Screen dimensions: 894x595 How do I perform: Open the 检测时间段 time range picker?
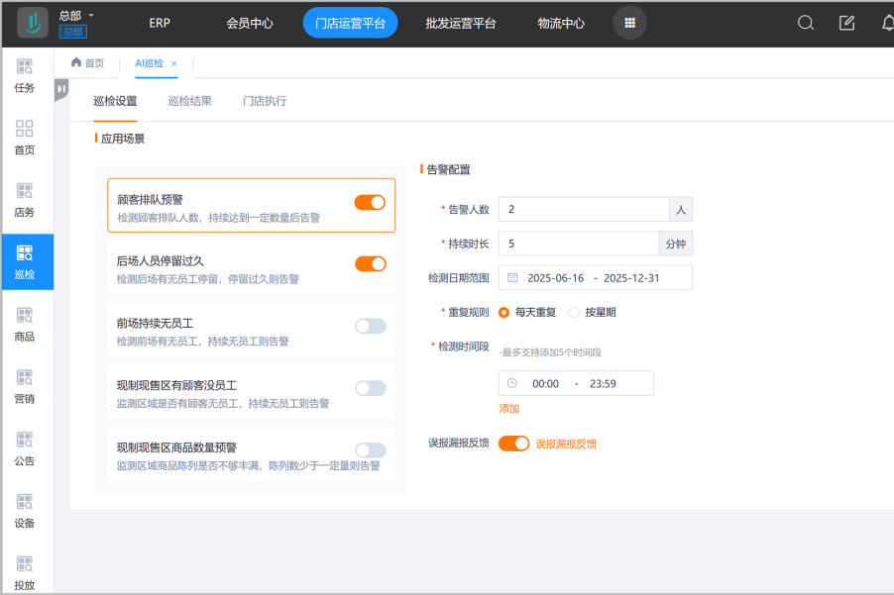[x=576, y=383]
